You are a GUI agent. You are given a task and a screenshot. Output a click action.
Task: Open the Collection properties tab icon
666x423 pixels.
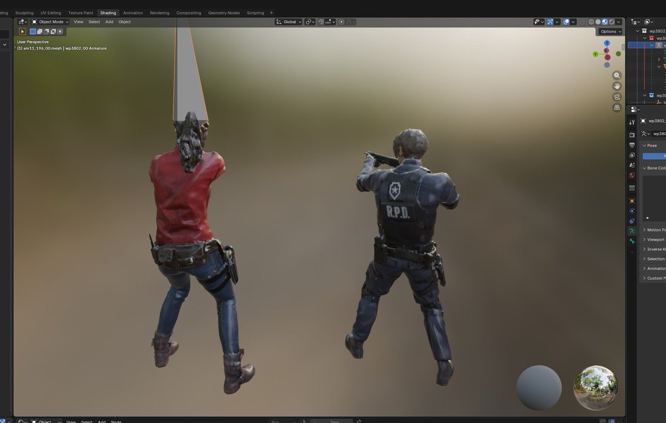[632, 188]
